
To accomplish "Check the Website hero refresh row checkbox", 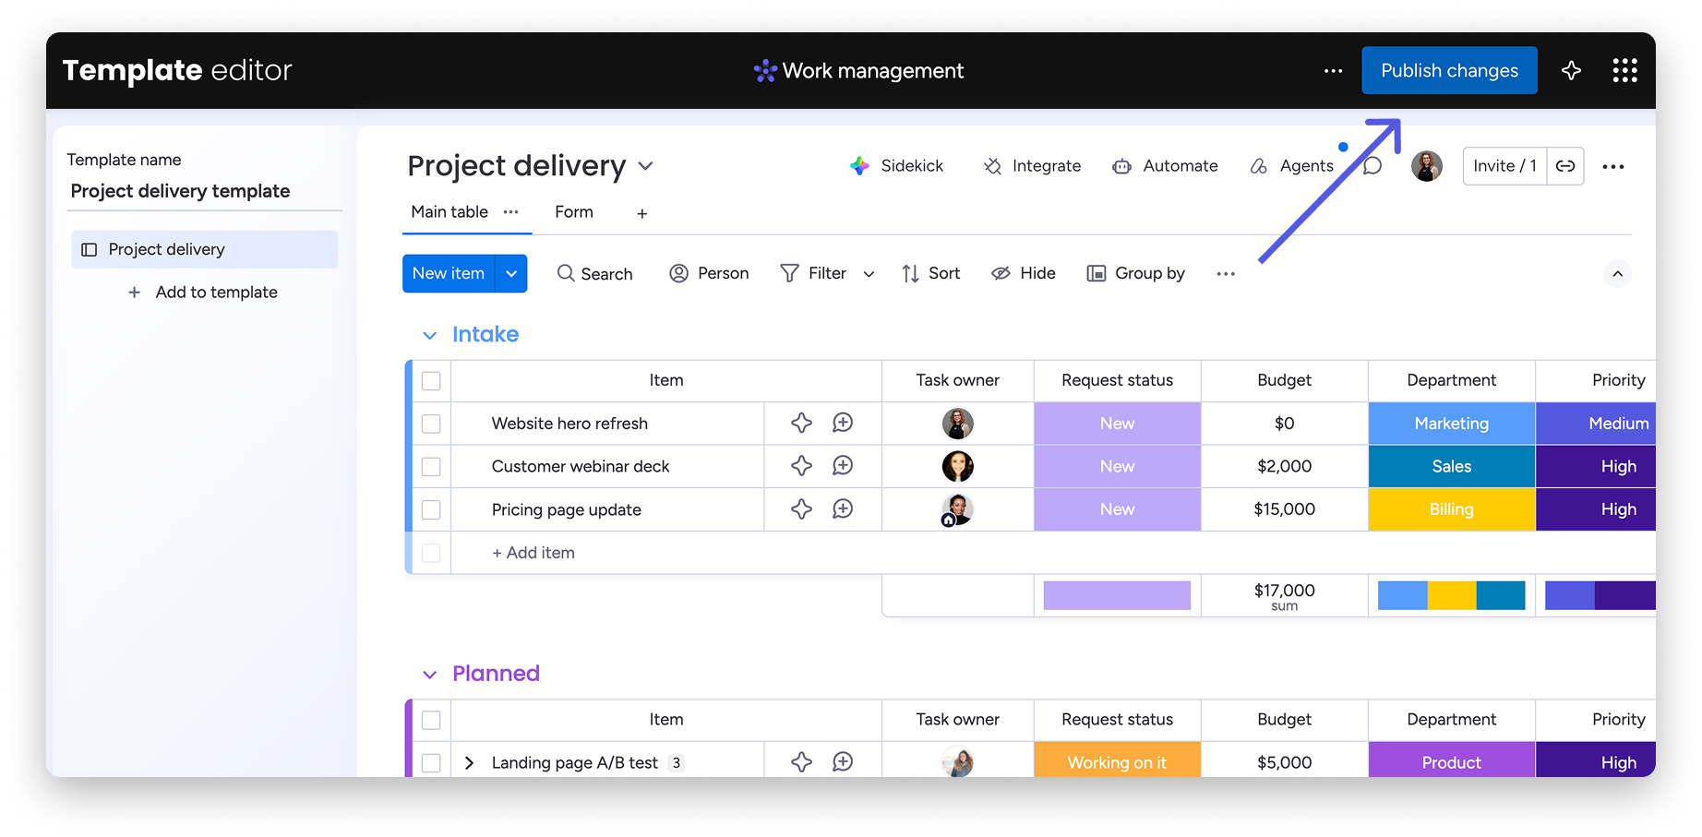I will (431, 424).
